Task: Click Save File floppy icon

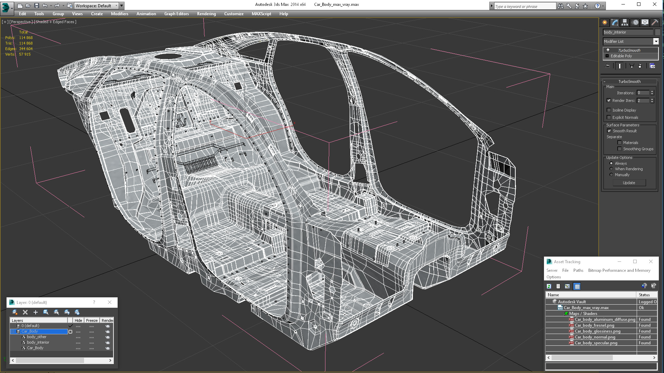Action: point(36,6)
